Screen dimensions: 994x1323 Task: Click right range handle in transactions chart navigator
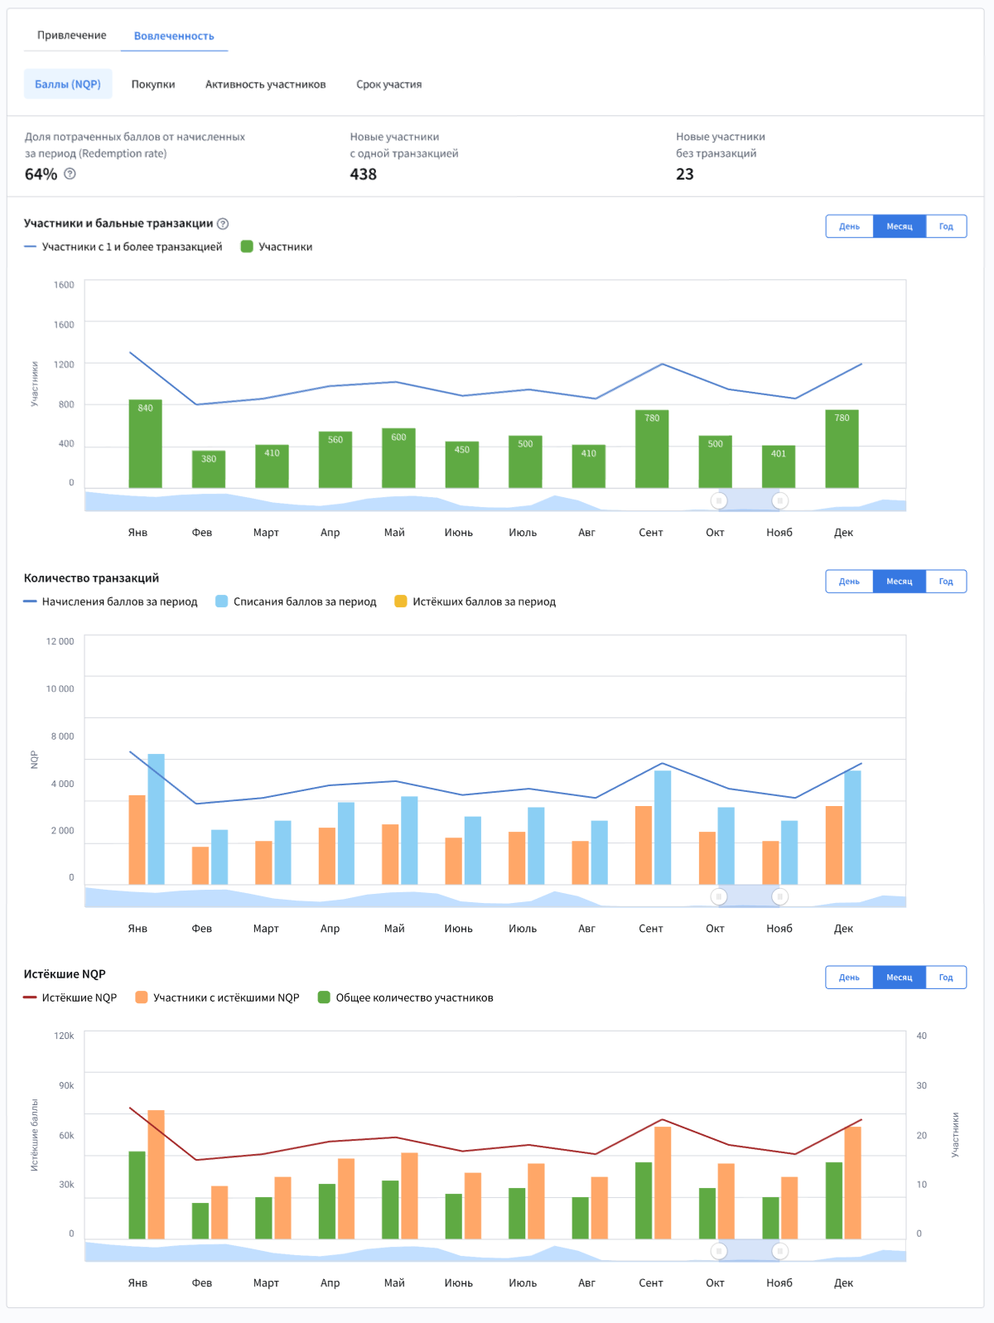(779, 896)
